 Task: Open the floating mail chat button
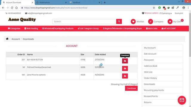coord(182,100)
